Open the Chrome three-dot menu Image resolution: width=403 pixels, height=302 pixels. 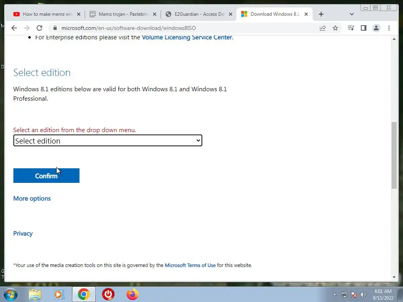389,28
